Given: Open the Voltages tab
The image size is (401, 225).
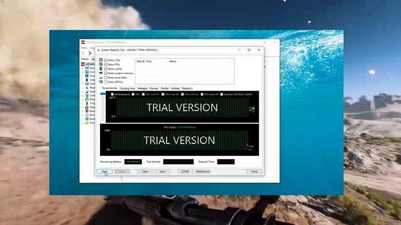Looking at the screenshot, I should (x=142, y=88).
